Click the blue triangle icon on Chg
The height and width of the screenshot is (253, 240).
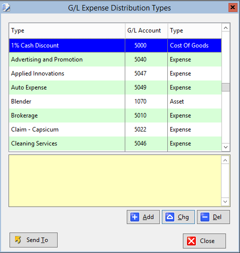pos(170,217)
